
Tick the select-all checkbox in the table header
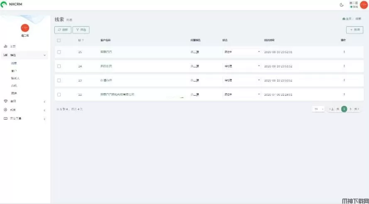pyautogui.click(x=59, y=40)
